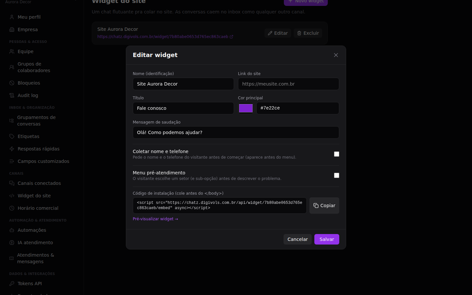Open Campos customizados page
This screenshot has height=295, width=472.
pyautogui.click(x=42, y=161)
